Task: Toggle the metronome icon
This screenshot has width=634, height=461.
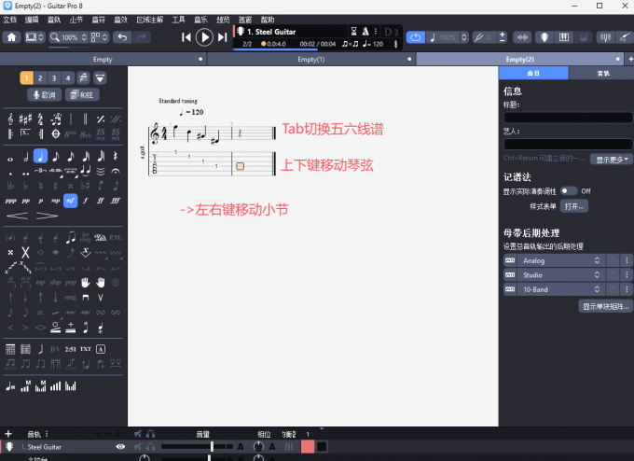Action: click(x=365, y=32)
